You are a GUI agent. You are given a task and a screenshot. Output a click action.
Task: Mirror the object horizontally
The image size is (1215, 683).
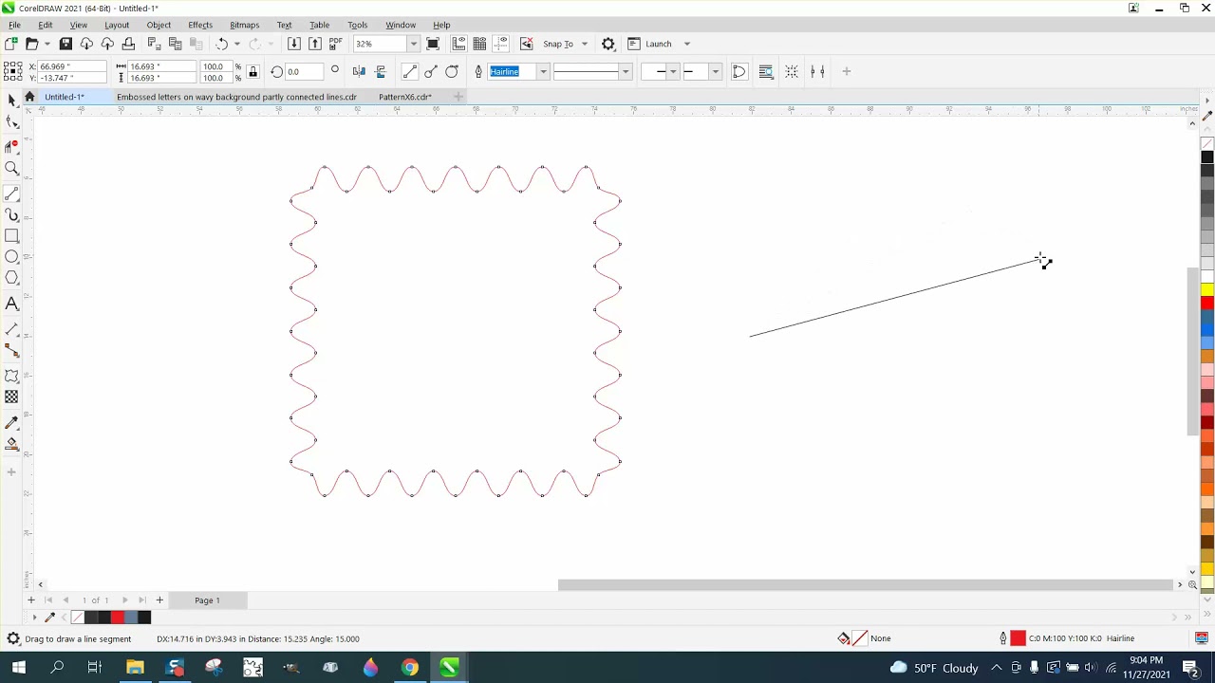359,71
